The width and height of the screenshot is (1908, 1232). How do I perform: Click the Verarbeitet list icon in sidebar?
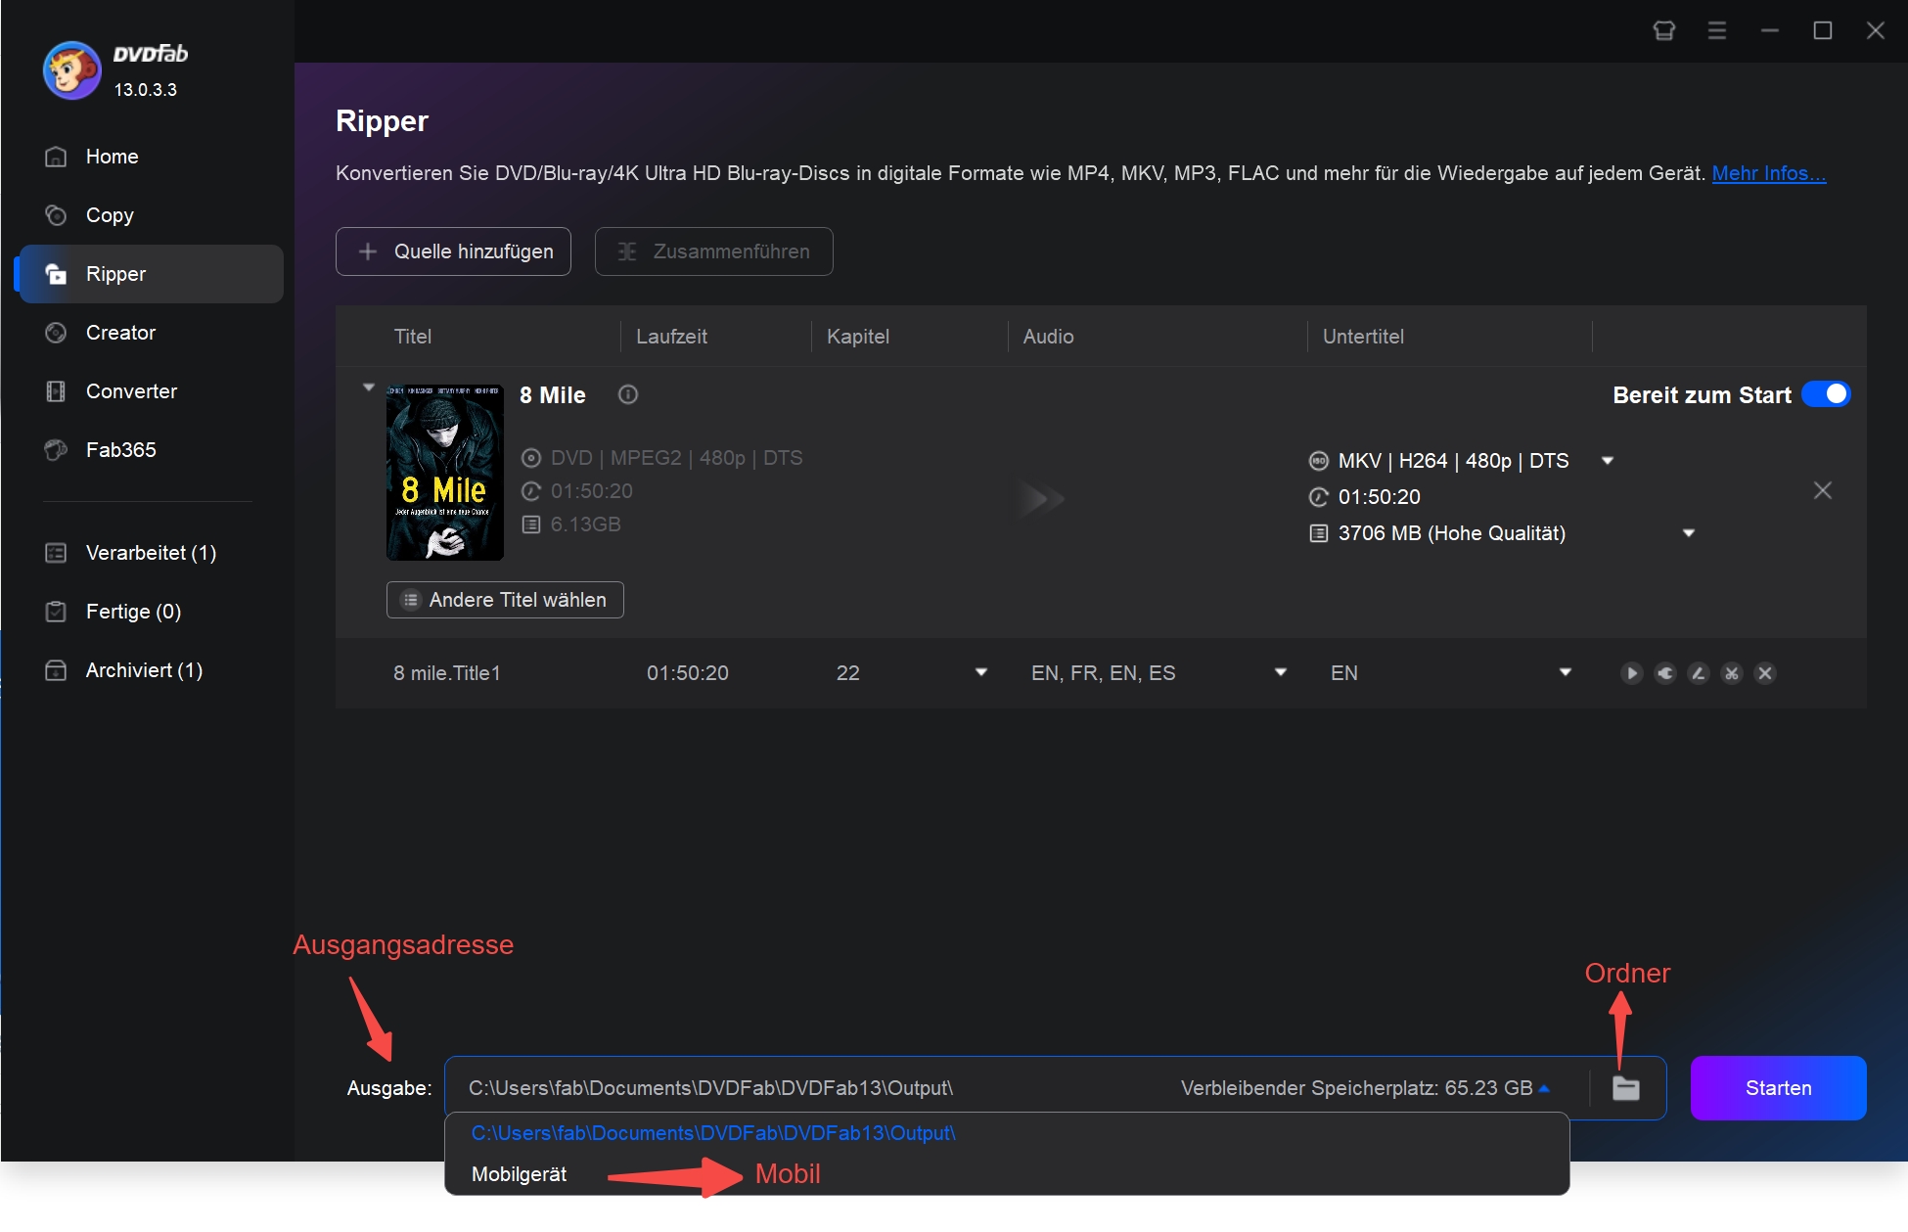[57, 553]
